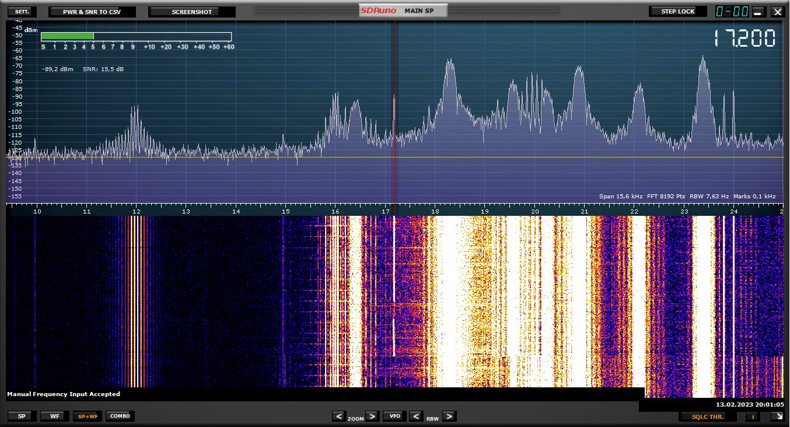Decrease RBW with the left arrow
The width and height of the screenshot is (790, 427).
click(415, 416)
